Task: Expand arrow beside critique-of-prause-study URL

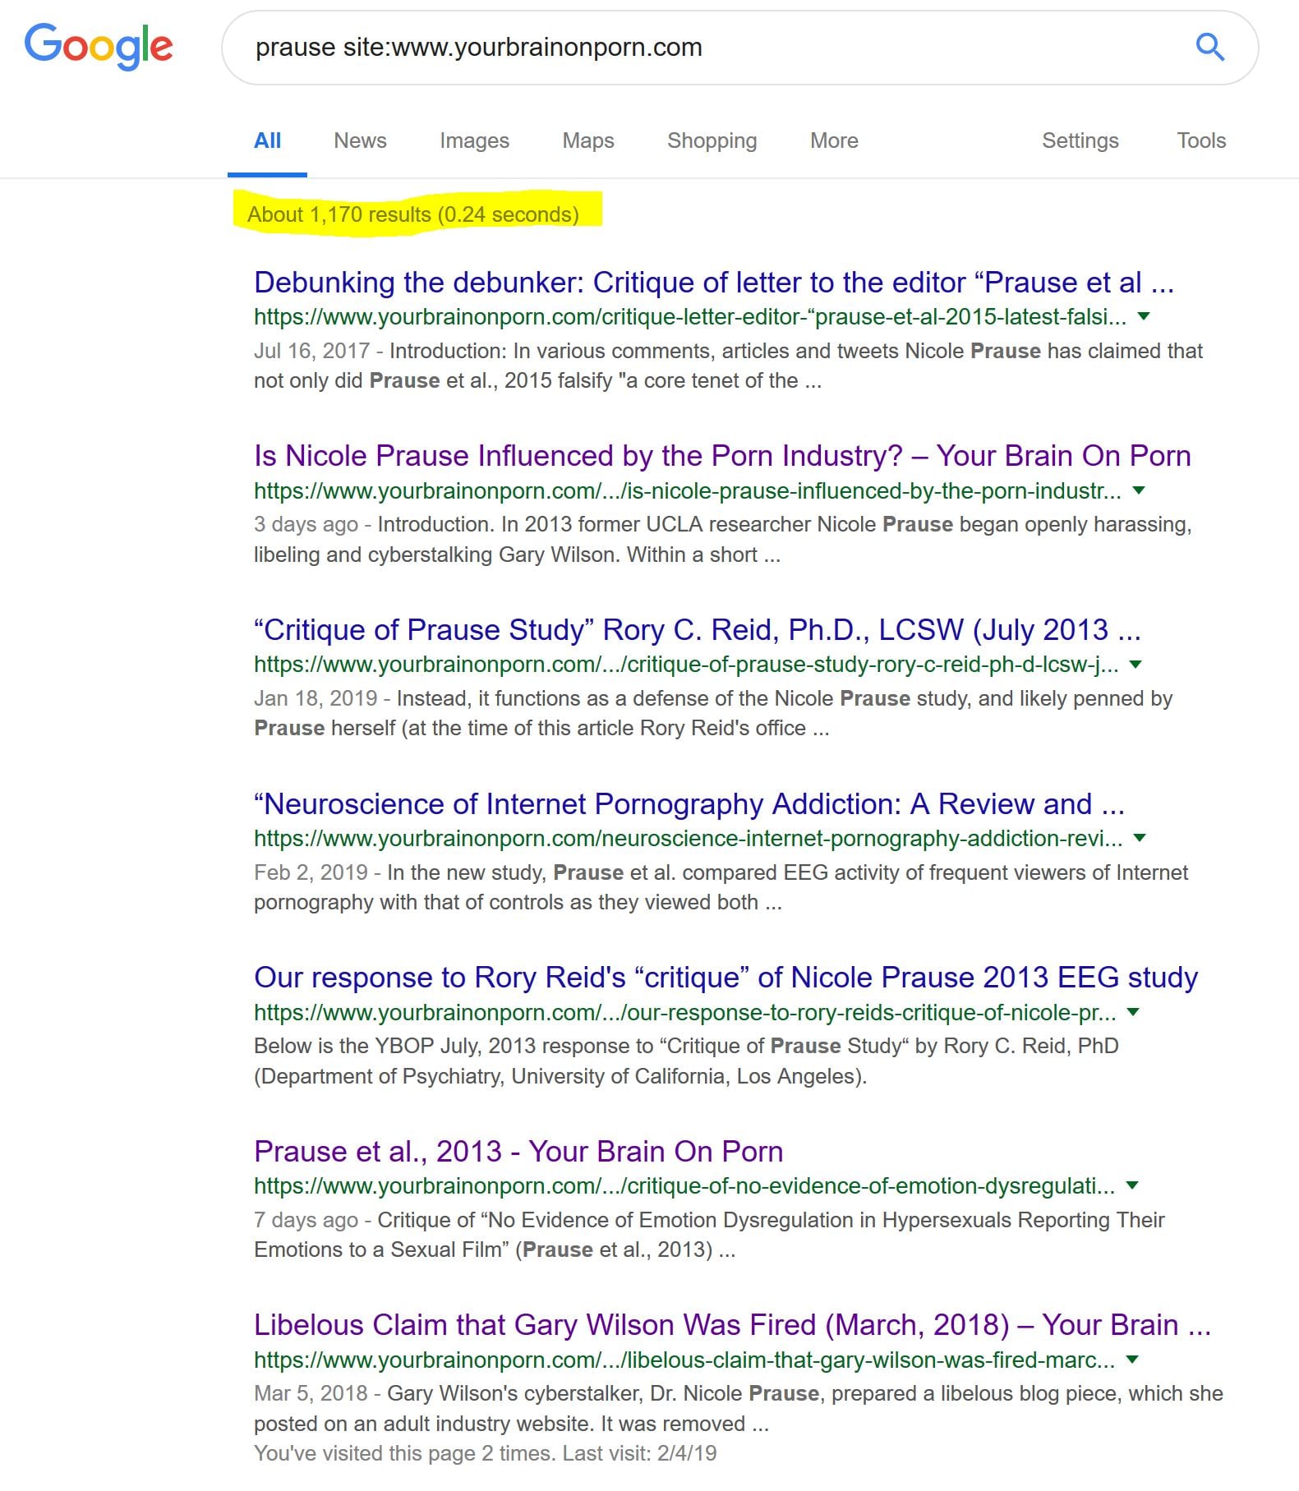Action: [1135, 665]
